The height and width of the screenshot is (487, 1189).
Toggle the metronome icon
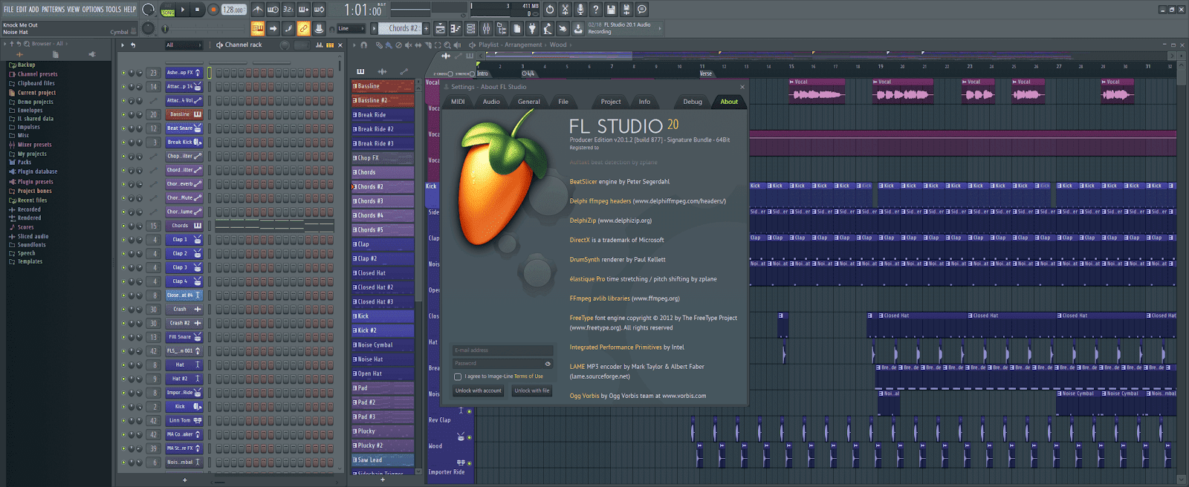tap(257, 10)
